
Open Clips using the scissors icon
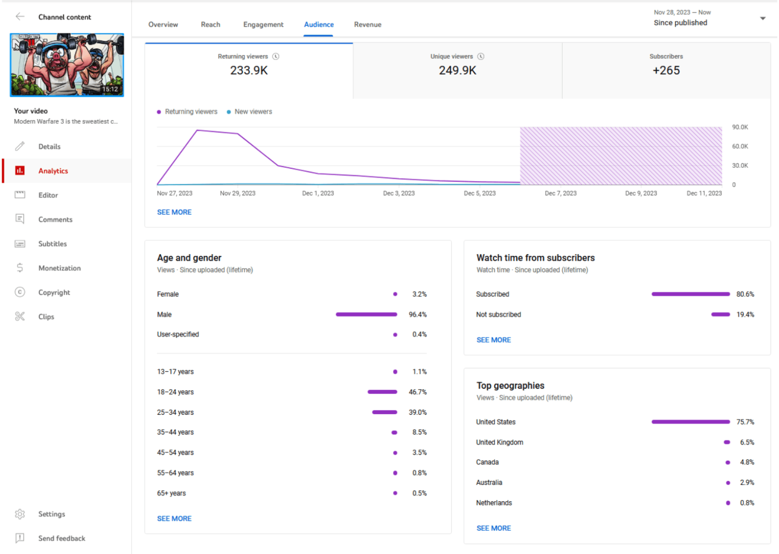click(20, 317)
